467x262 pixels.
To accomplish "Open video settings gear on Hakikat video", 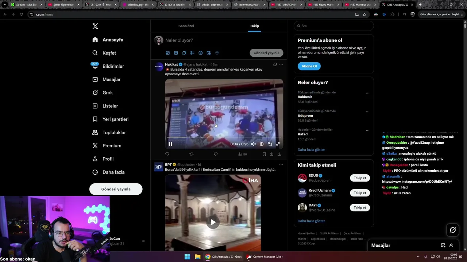I will pyautogui.click(x=262, y=144).
